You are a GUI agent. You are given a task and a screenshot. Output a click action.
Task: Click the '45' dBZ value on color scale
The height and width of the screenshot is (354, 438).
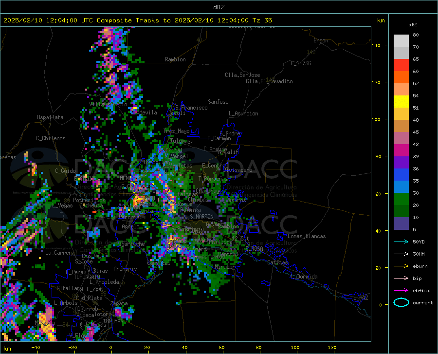click(416, 132)
